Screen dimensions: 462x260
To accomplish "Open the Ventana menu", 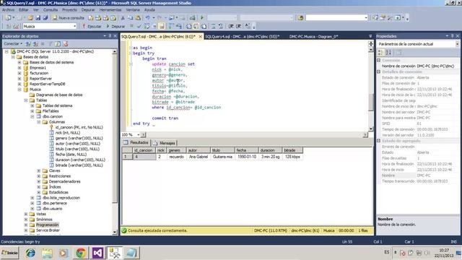I will [x=133, y=9].
